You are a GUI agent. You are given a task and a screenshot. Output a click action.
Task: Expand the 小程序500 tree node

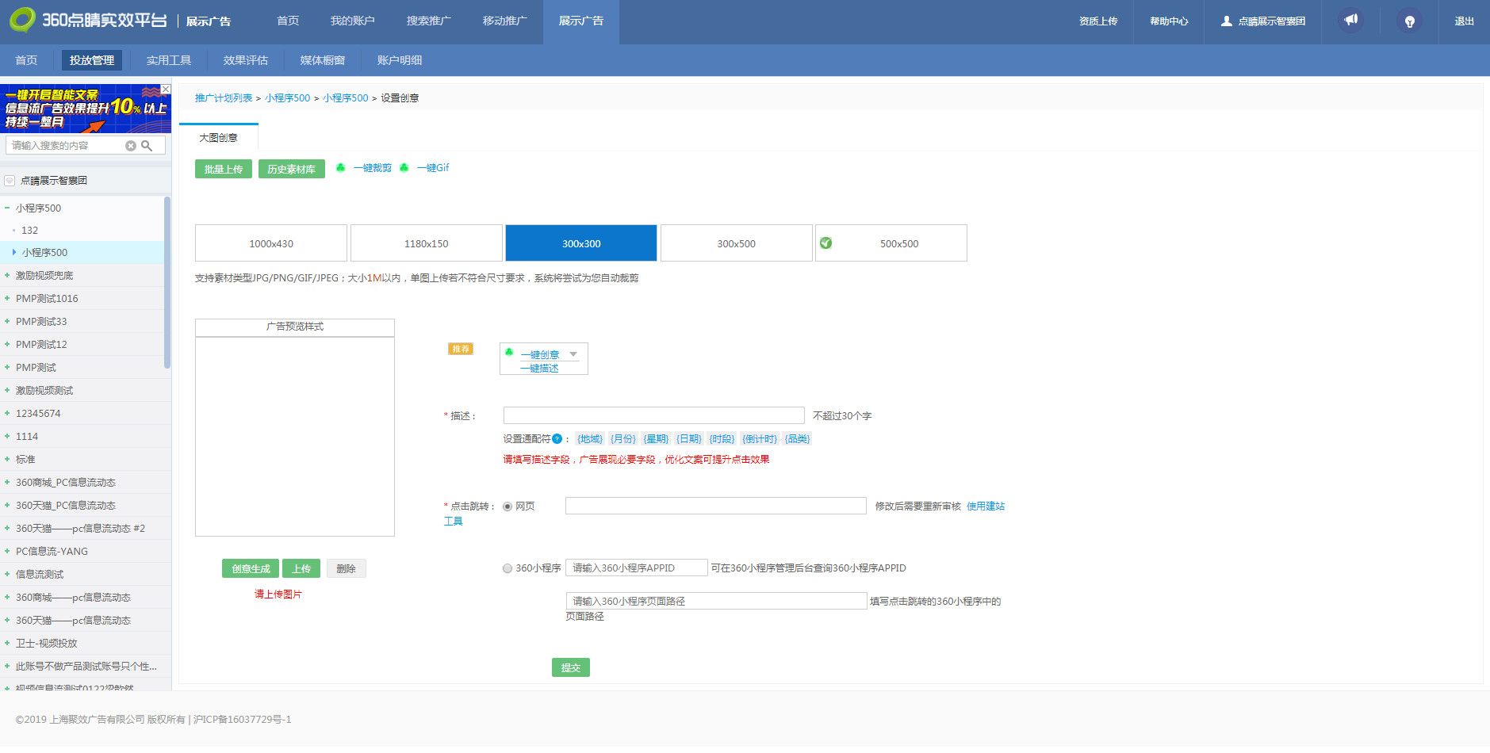13,252
